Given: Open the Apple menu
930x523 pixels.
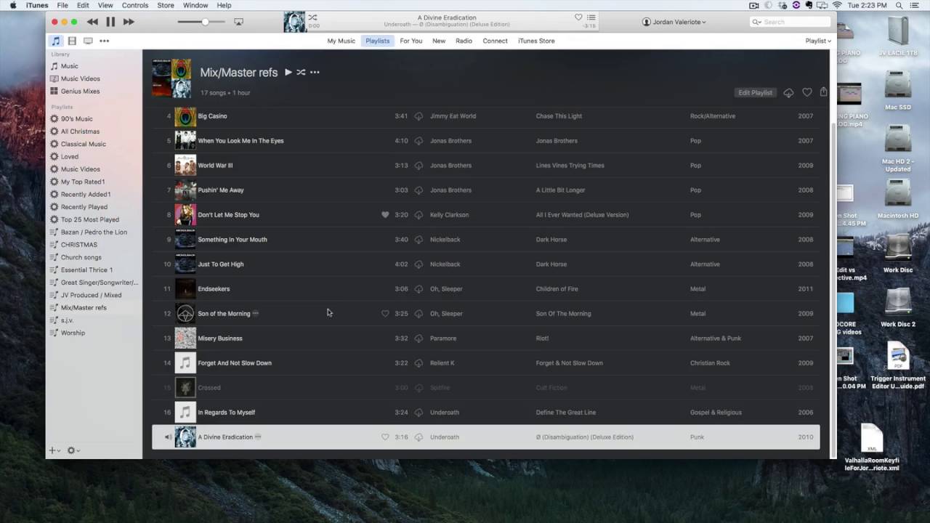Looking at the screenshot, I should coord(12,5).
